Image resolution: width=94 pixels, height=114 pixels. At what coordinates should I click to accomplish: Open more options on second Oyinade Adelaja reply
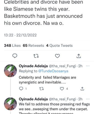88,99
